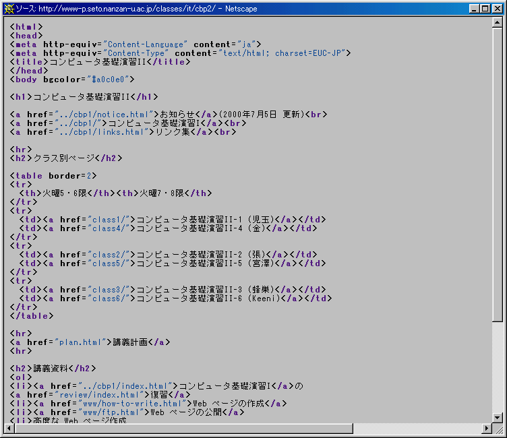Viewport: 507px width, 438px height.
Task: Click the "Content-Language" attribute value
Action: click(145, 44)
